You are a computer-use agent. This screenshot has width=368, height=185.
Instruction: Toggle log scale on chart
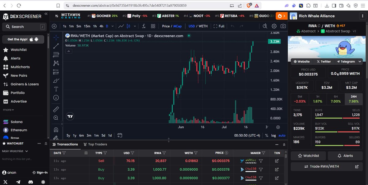click(274, 135)
